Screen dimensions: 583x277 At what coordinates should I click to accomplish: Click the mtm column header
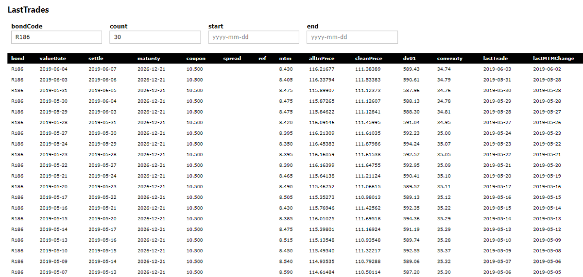coord(285,58)
